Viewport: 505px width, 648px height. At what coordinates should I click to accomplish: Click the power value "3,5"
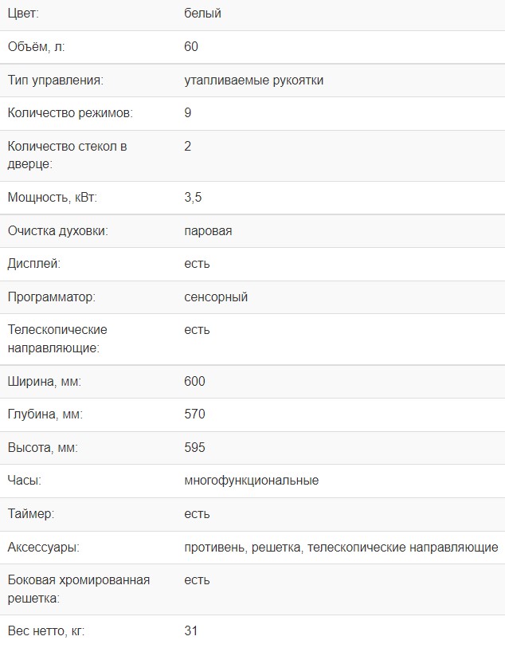pyautogui.click(x=193, y=197)
